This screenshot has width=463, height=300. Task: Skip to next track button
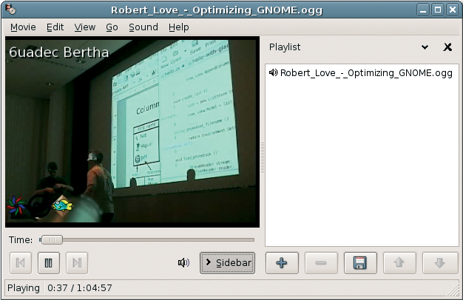77,263
